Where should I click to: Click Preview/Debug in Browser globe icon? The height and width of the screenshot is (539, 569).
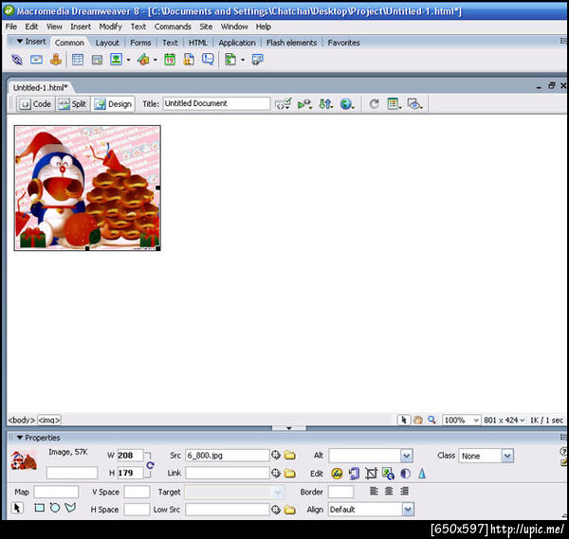click(347, 104)
